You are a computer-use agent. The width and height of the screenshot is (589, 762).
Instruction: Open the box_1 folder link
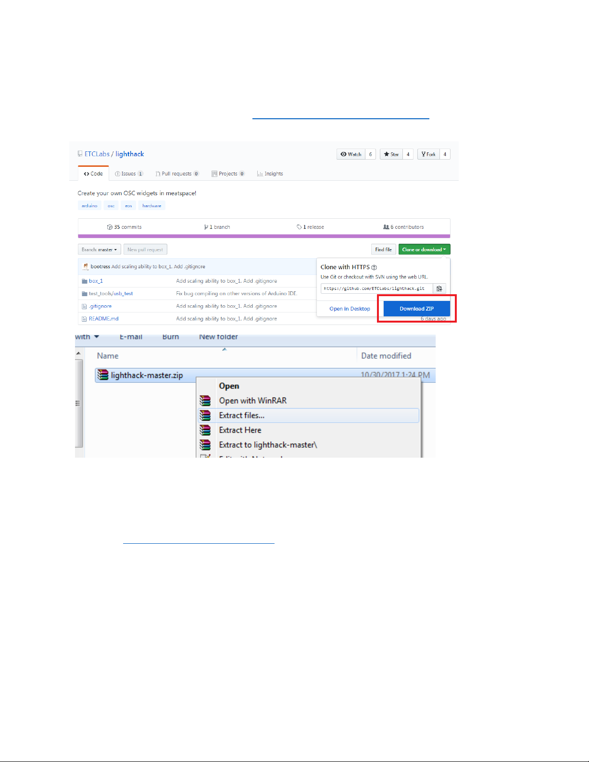coord(96,281)
